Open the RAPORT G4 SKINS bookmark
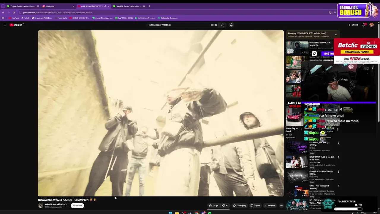This screenshot has height=214, width=380. [124, 18]
